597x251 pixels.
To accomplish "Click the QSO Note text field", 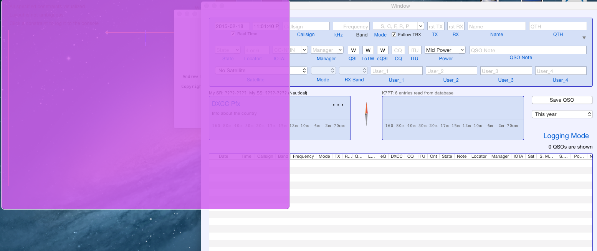I will pyautogui.click(x=528, y=50).
